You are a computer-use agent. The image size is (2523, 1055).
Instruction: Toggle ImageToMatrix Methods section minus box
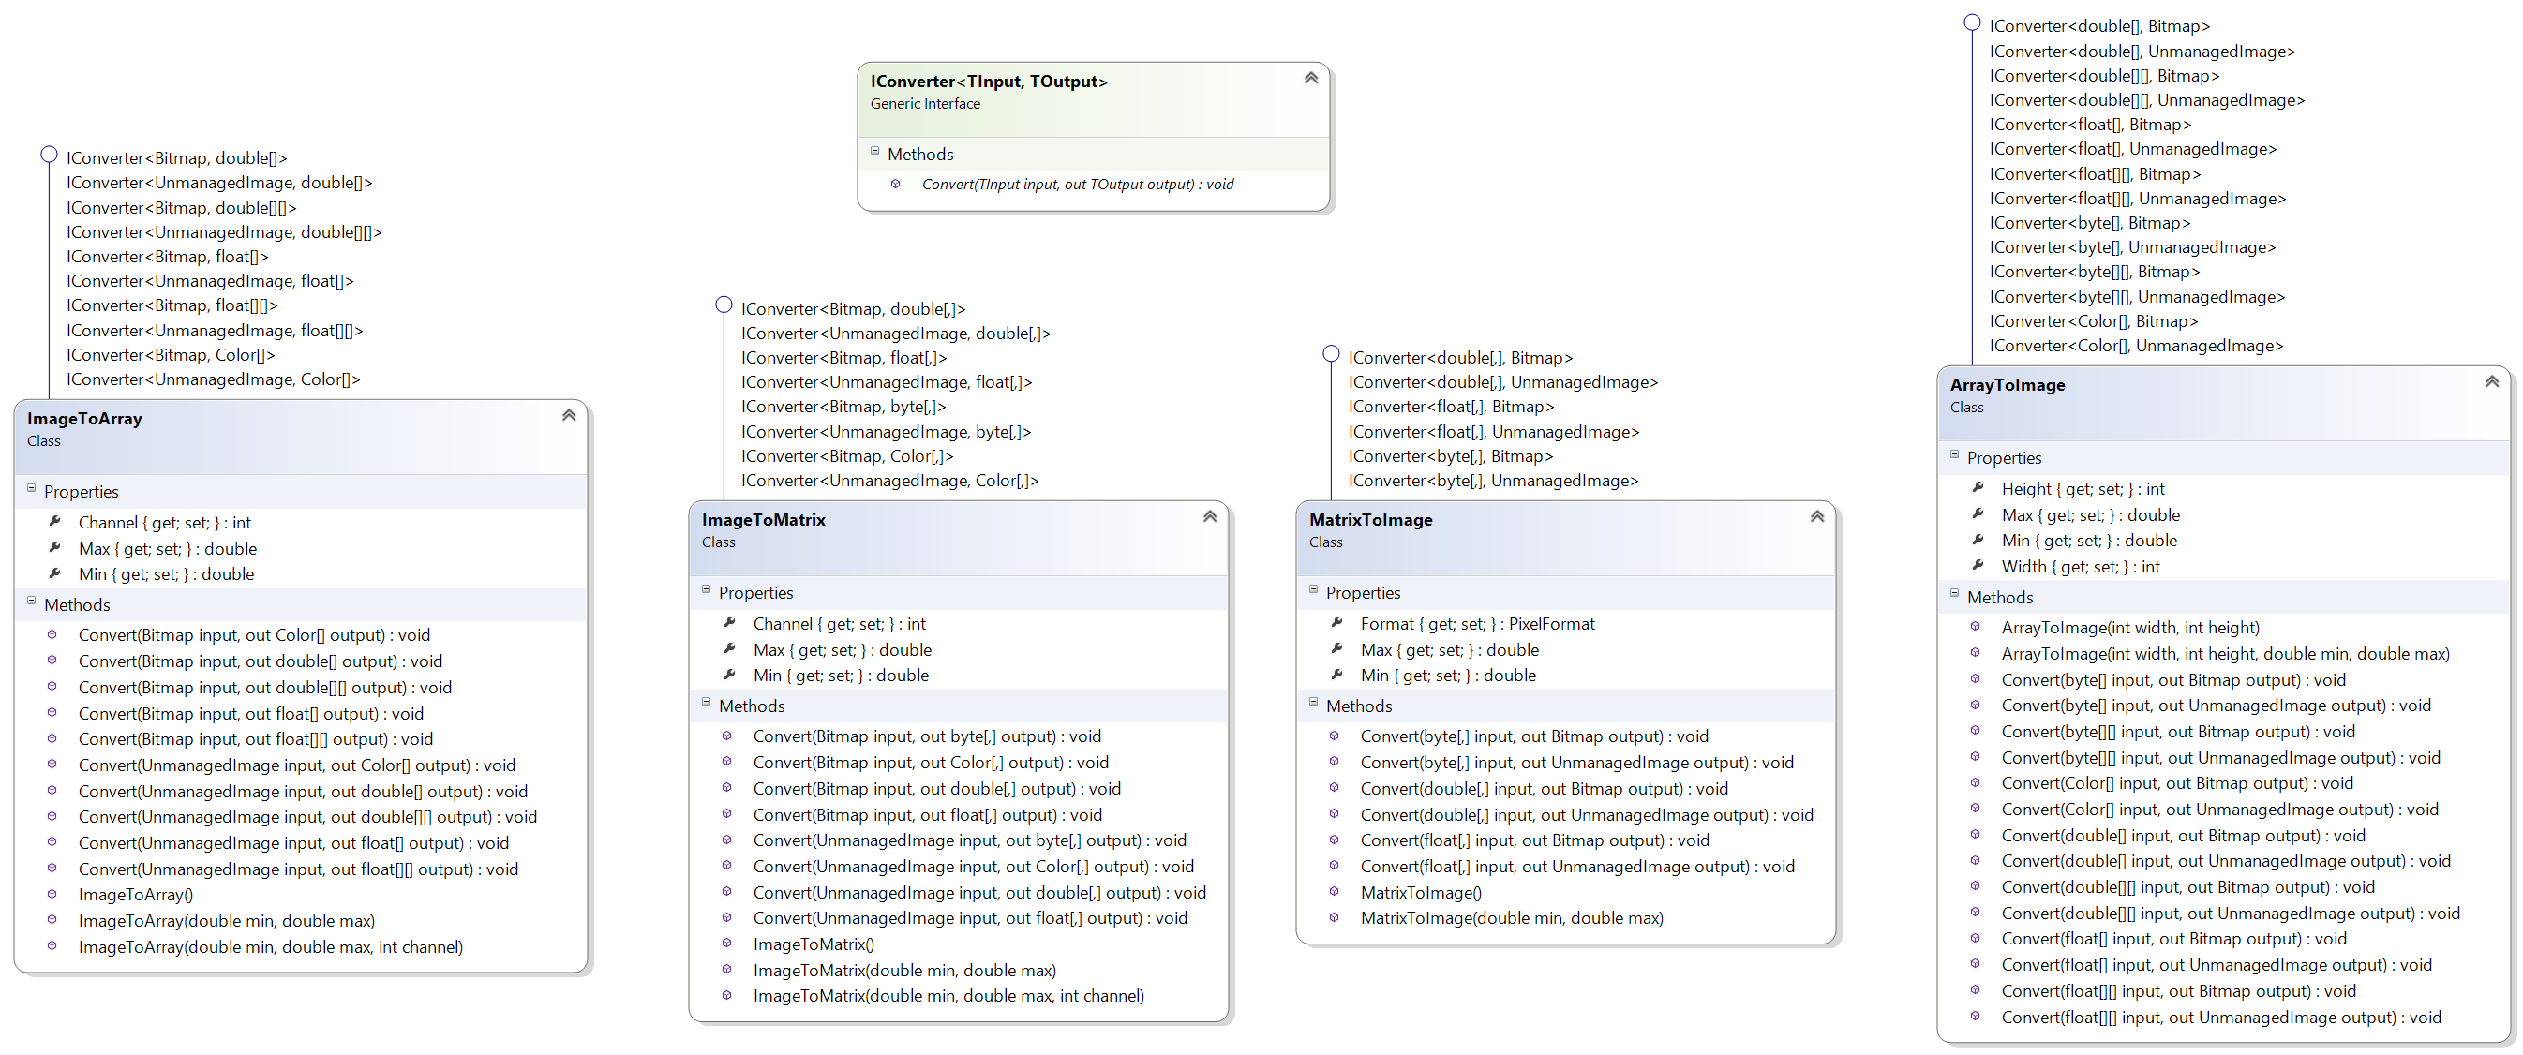tap(706, 703)
